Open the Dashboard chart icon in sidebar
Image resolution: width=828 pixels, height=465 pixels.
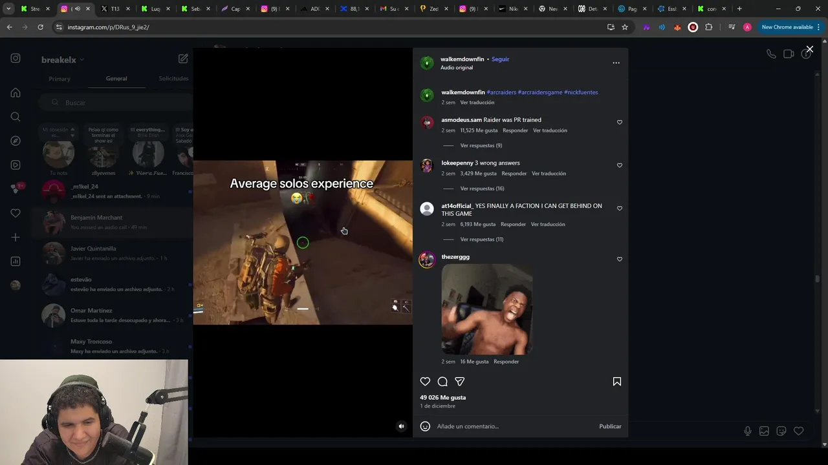pos(16,262)
